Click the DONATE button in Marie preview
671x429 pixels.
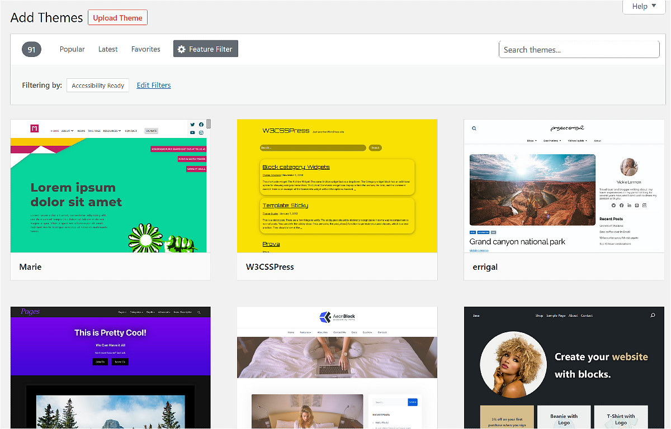point(151,131)
